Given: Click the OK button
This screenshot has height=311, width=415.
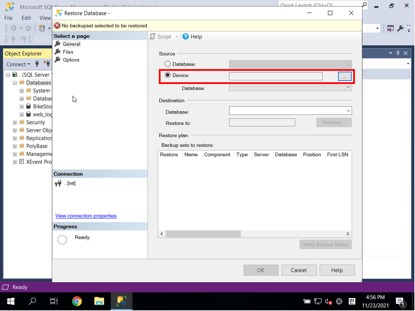Looking at the screenshot, I should coord(261,270).
